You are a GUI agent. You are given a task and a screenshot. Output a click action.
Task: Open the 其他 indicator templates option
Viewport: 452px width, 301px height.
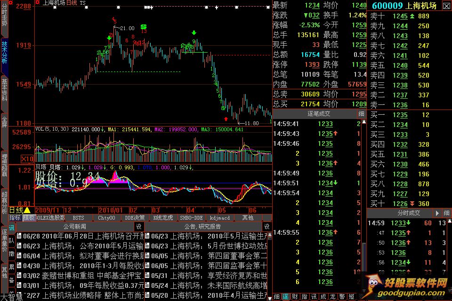click(x=248, y=218)
